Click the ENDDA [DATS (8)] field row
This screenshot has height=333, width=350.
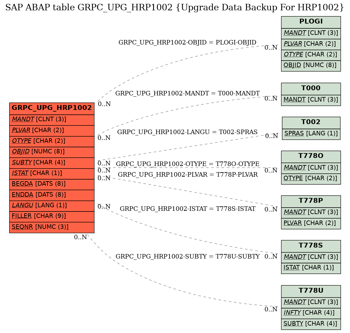52,195
